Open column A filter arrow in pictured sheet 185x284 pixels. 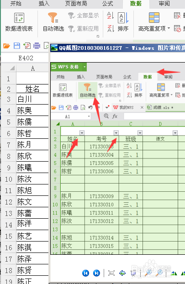[82, 133]
